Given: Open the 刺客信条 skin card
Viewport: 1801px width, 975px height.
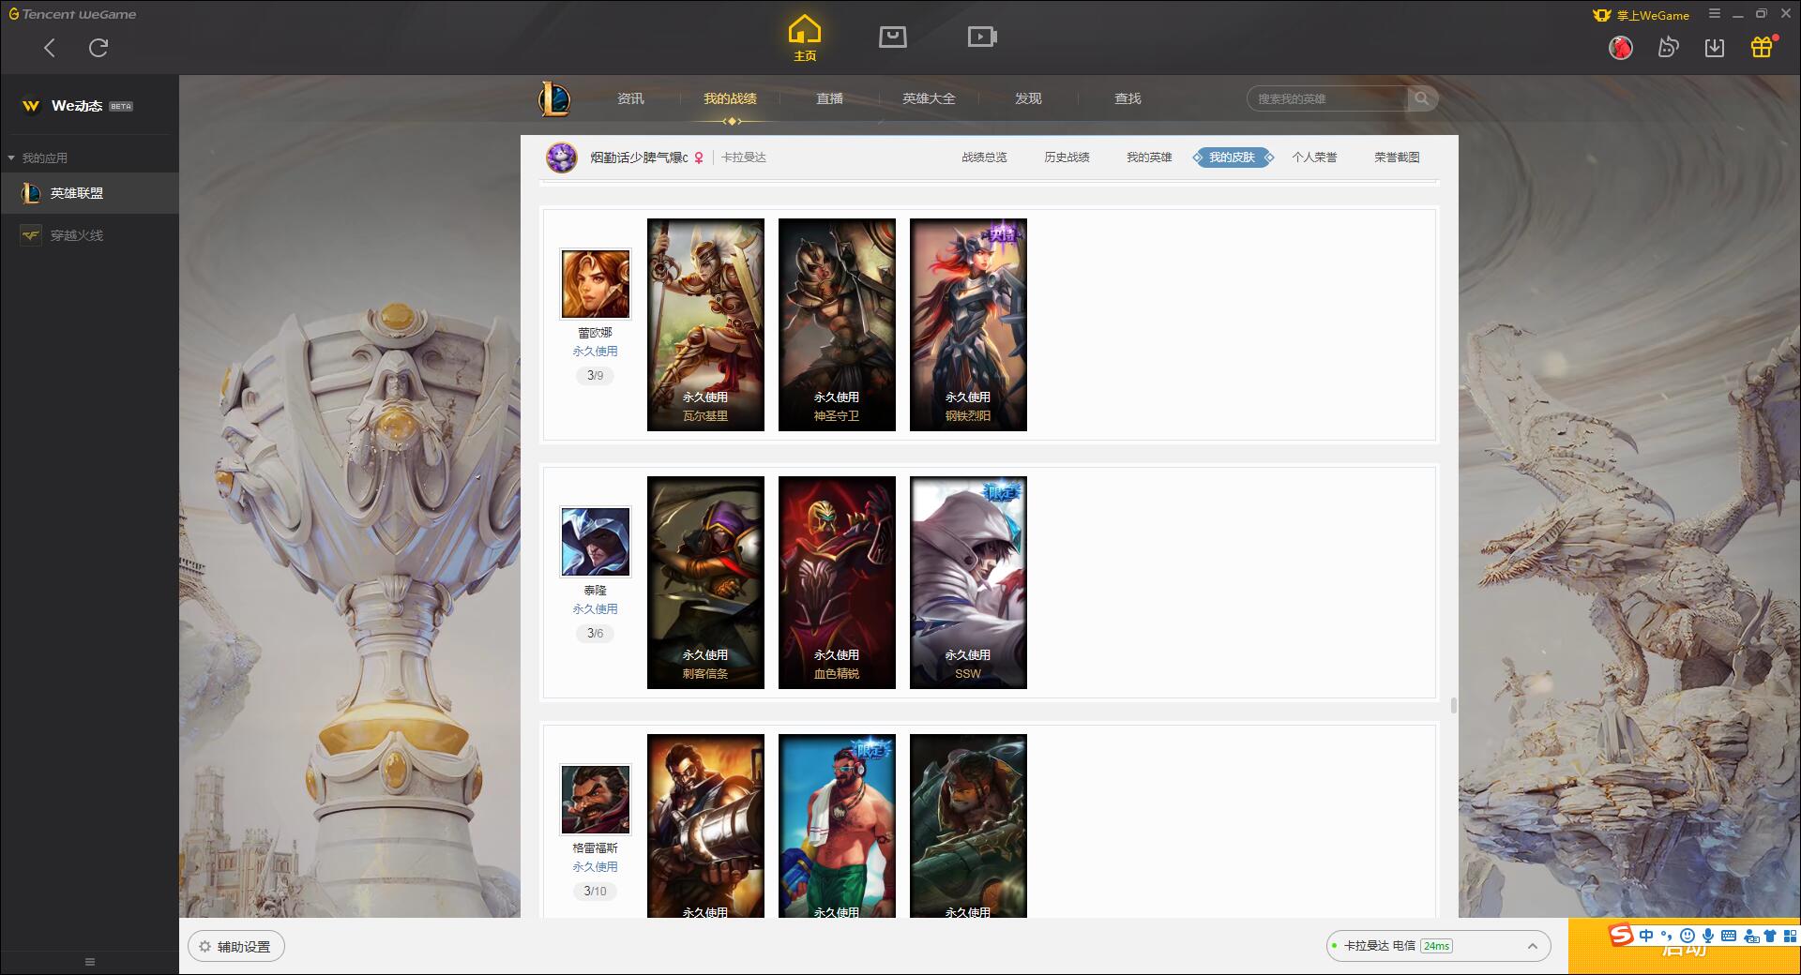Looking at the screenshot, I should 705,582.
